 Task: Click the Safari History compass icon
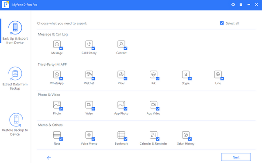(x=186, y=135)
